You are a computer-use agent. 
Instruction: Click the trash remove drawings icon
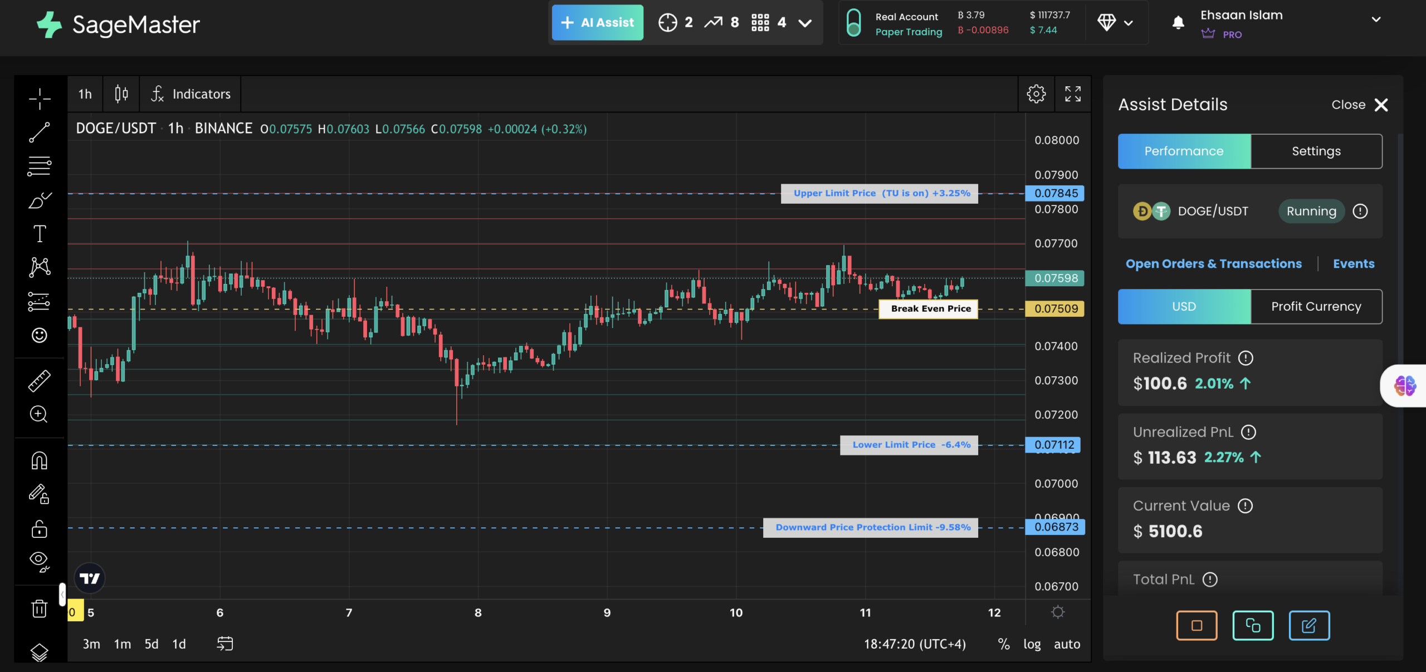(x=39, y=609)
